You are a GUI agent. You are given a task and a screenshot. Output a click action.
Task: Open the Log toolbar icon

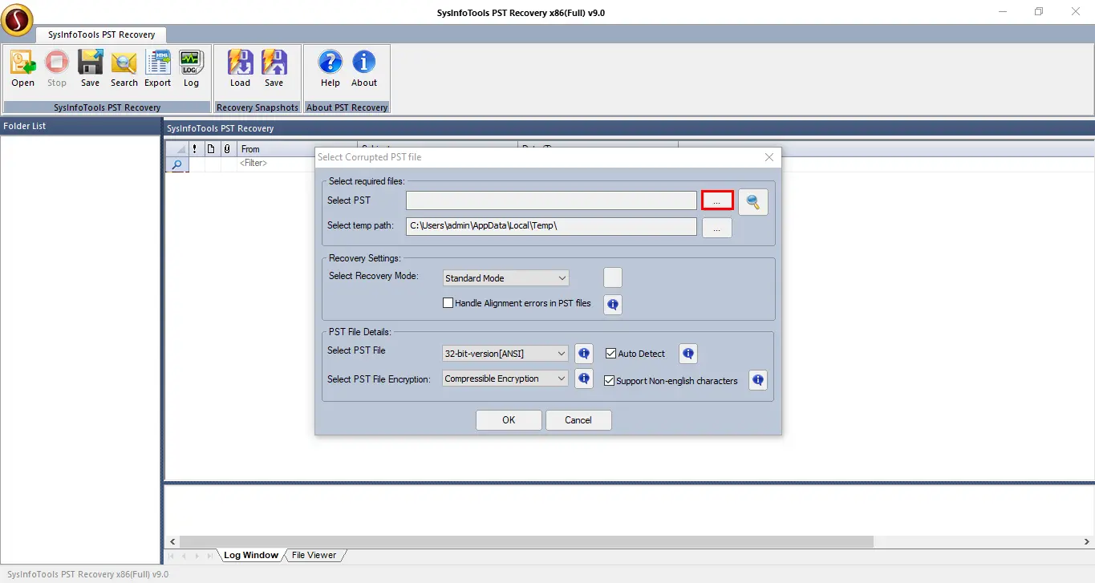191,69
